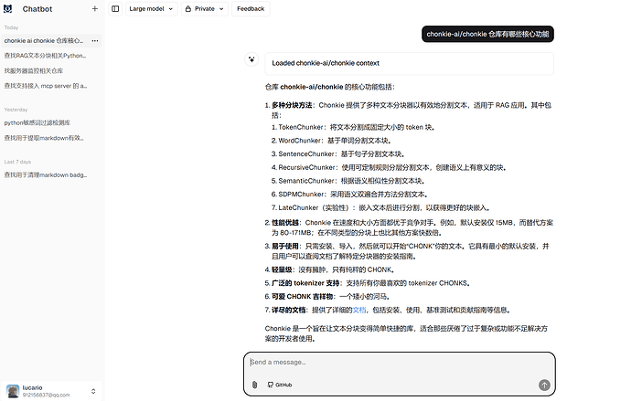Open the Large model dropdown
This screenshot has height=401, width=631.
point(151,8)
